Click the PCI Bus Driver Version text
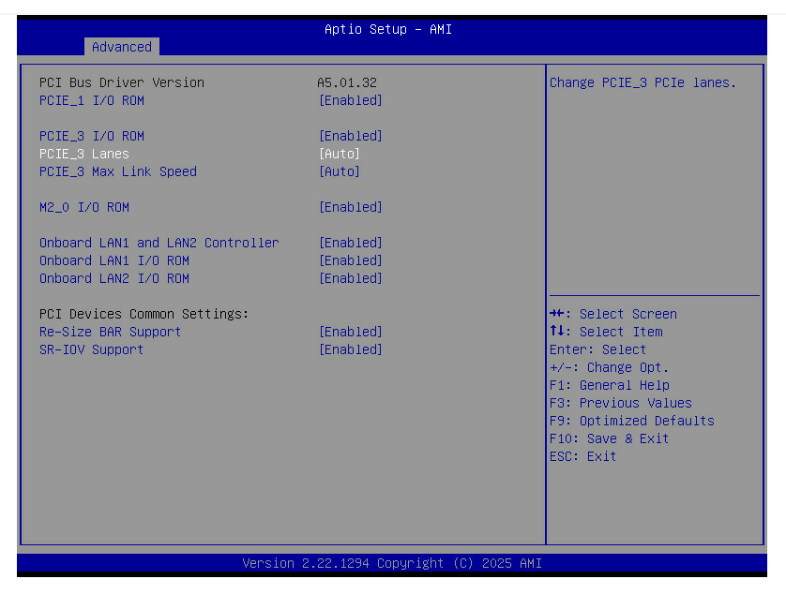This screenshot has height=594, width=786. click(x=121, y=82)
